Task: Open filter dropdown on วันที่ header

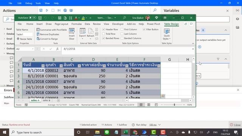Action: pyautogui.click(x=43, y=66)
